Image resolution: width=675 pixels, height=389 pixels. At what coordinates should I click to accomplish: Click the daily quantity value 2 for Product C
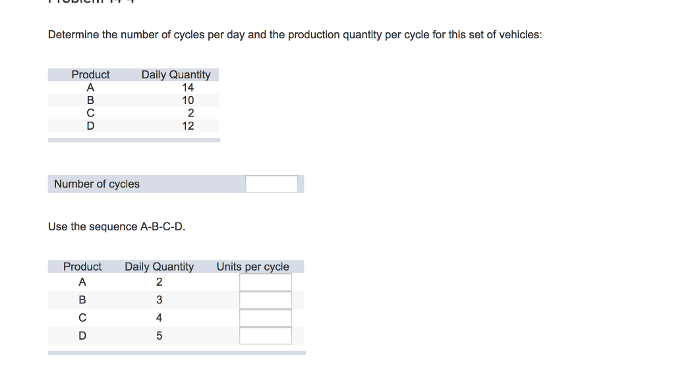point(191,113)
